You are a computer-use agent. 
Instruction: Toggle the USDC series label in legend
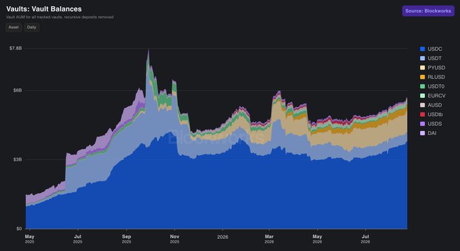[435, 49]
